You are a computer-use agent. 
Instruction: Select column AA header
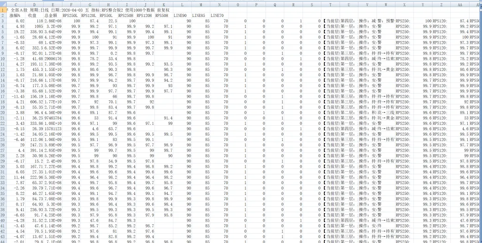pos(460,5)
